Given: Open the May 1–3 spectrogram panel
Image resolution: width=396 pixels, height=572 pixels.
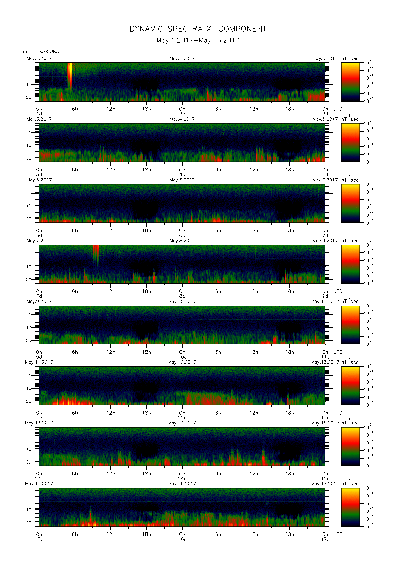Looking at the screenshot, I should click(182, 82).
